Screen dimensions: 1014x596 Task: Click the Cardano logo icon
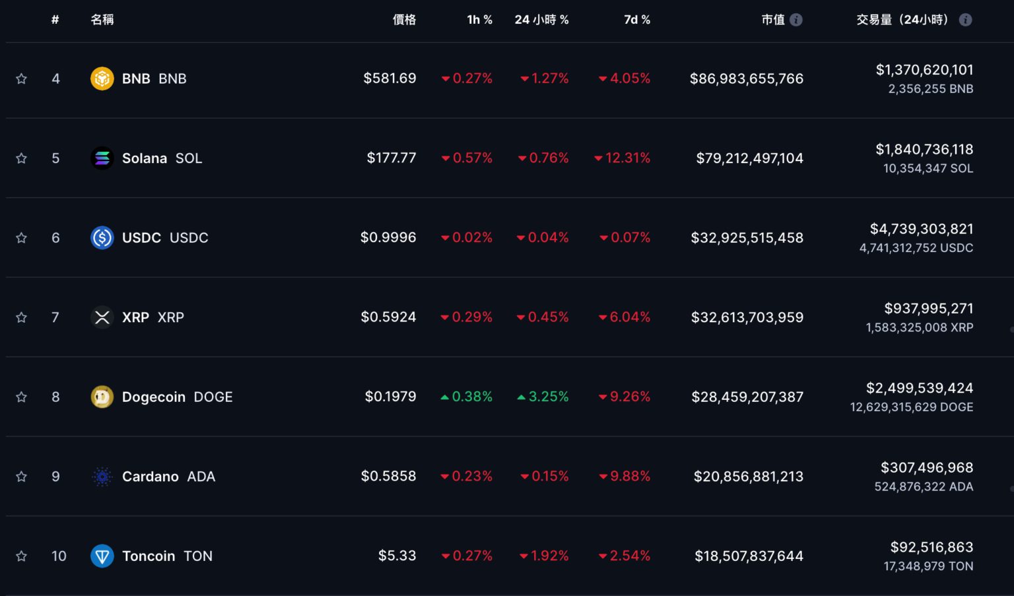click(102, 477)
